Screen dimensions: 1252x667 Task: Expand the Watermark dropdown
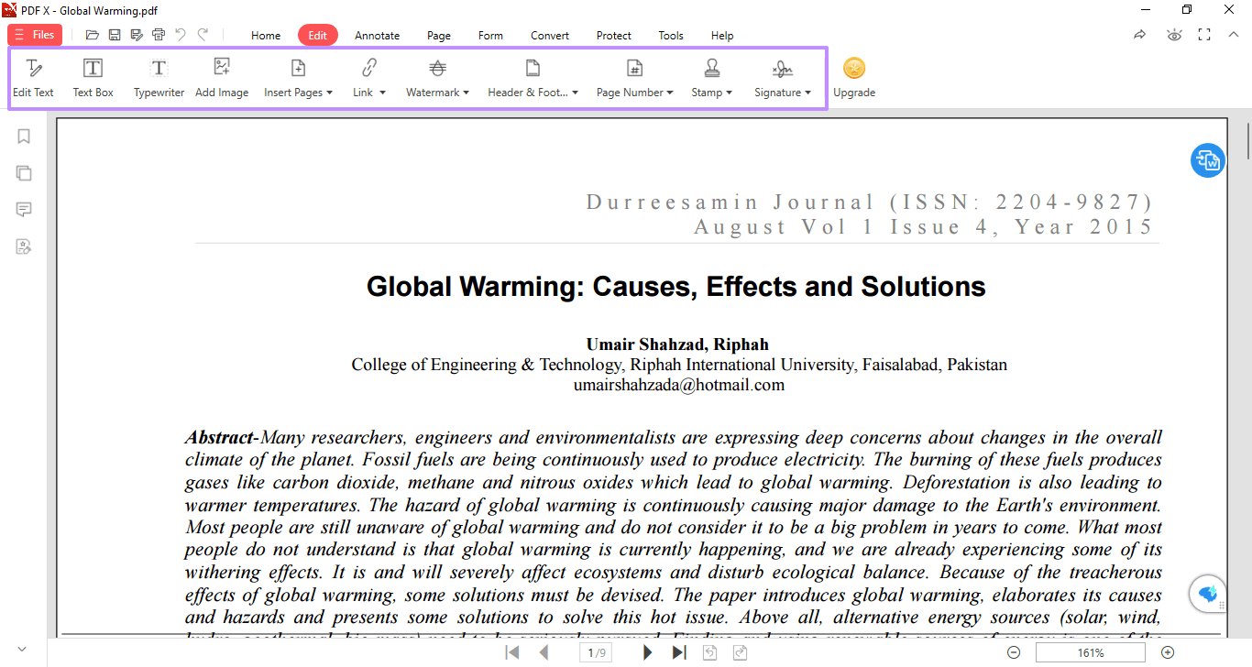coord(437,77)
